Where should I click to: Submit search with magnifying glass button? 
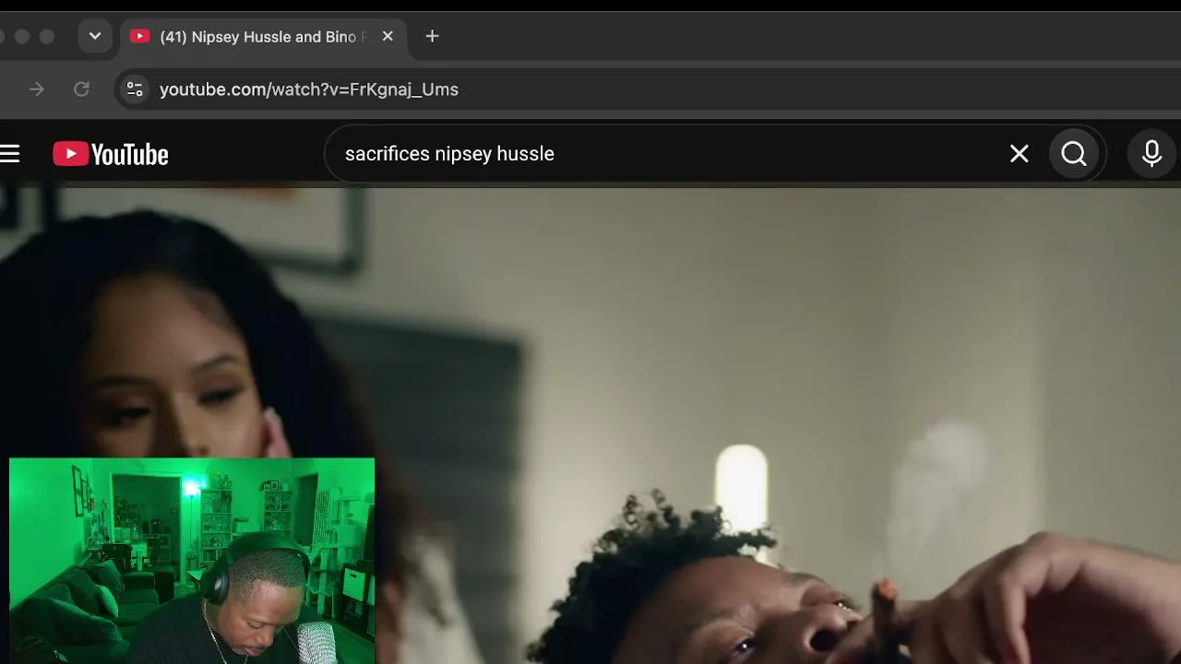[1074, 154]
